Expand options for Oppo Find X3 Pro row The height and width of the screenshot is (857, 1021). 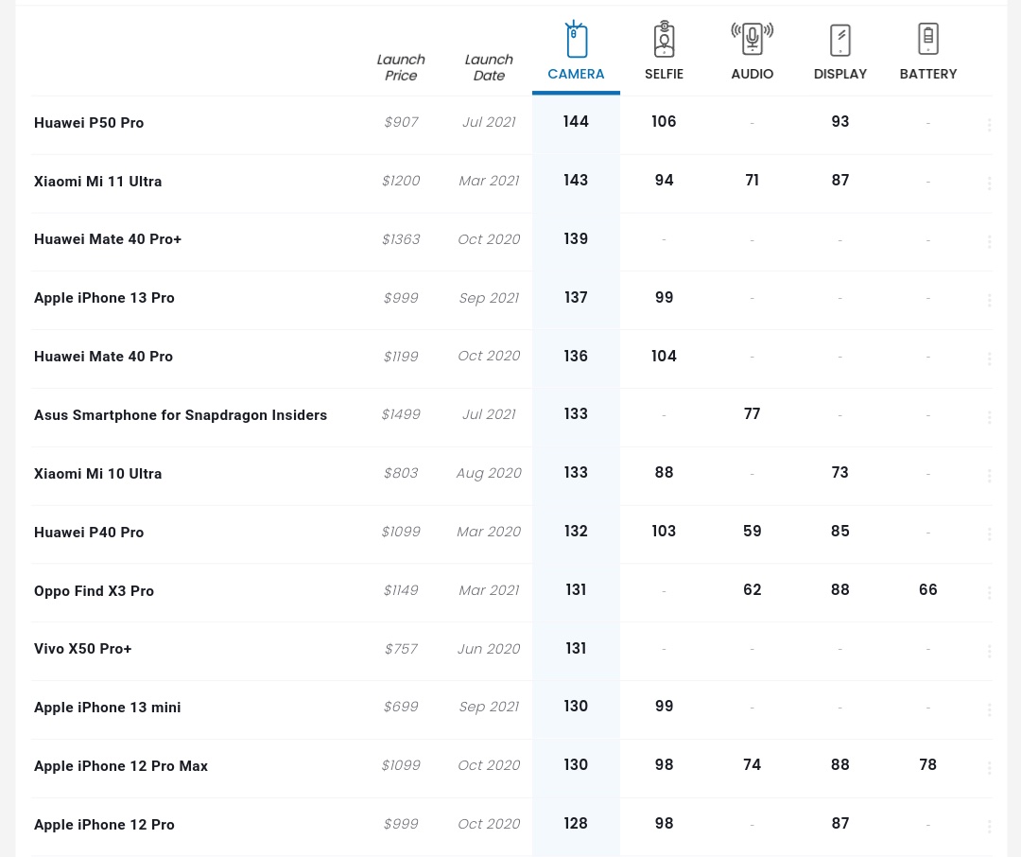click(x=989, y=592)
